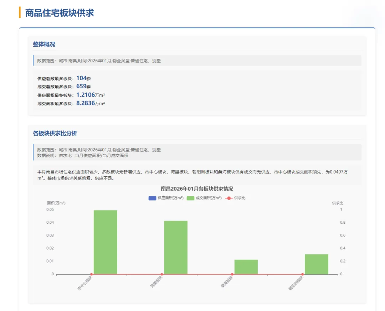Click the 供应面积最多板块 label
Viewport: 385px width, 311px height.
tap(56, 95)
